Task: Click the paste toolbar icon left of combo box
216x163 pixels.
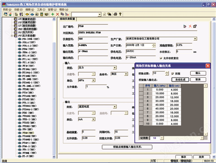Action: tap(67, 14)
